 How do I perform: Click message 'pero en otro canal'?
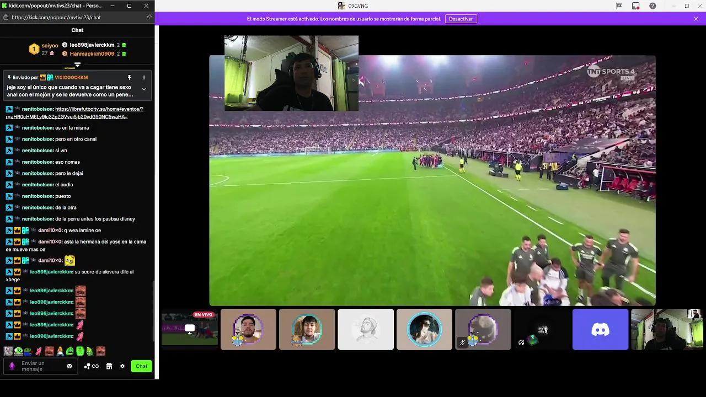pyautogui.click(x=76, y=139)
